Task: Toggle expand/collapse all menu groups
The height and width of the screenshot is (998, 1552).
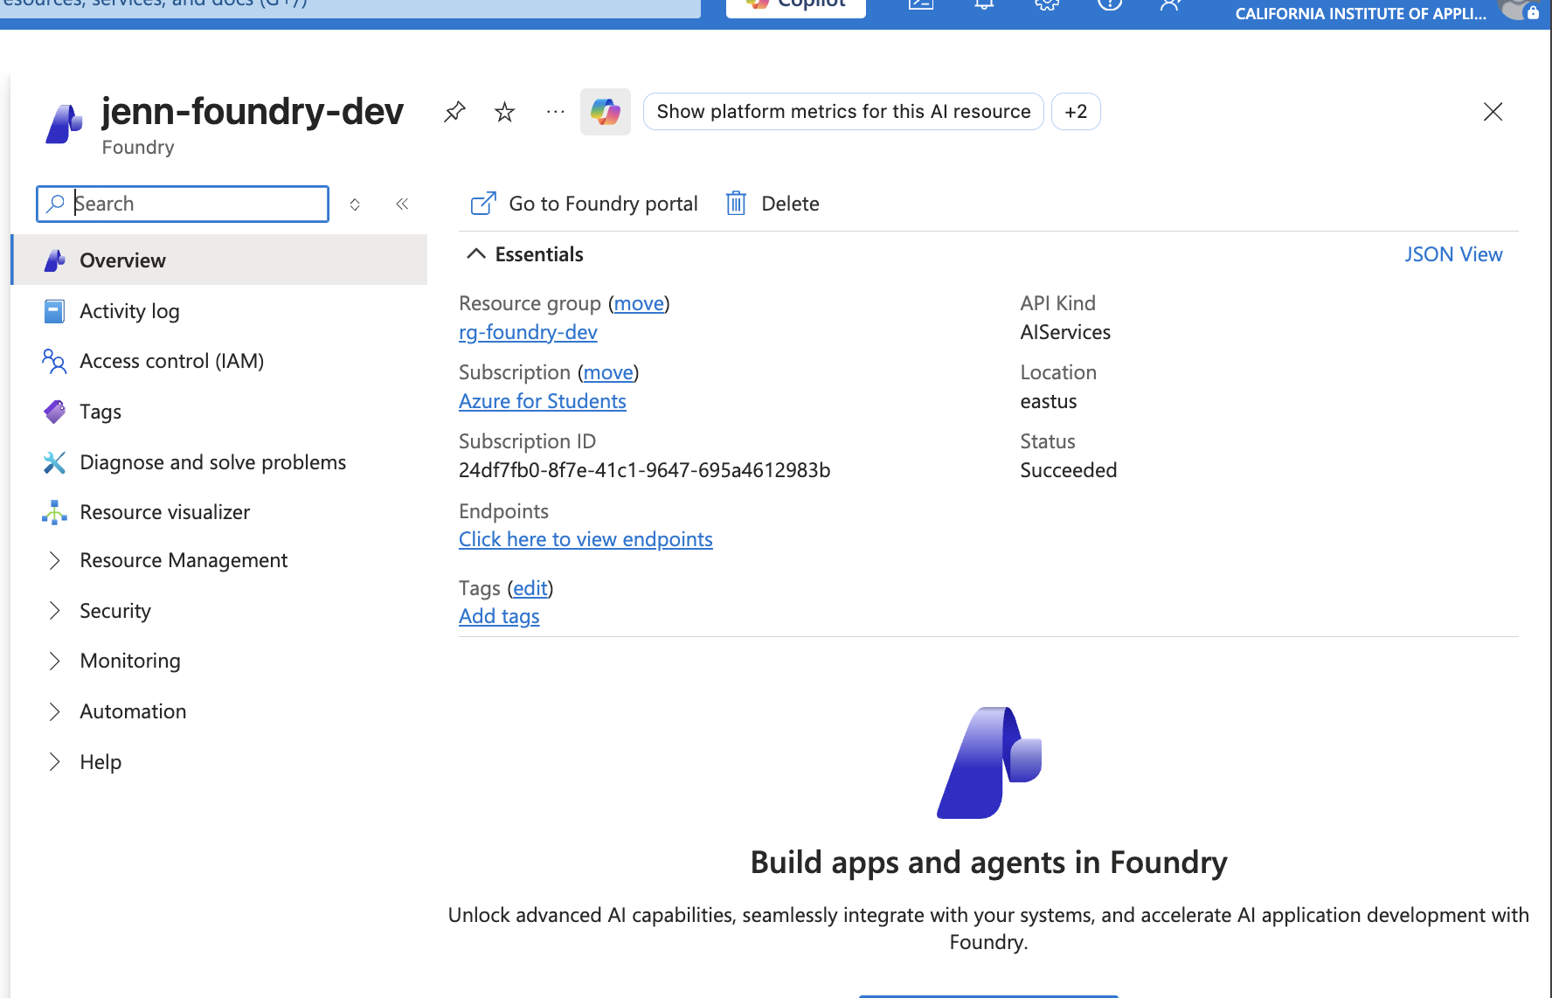Action: click(355, 204)
